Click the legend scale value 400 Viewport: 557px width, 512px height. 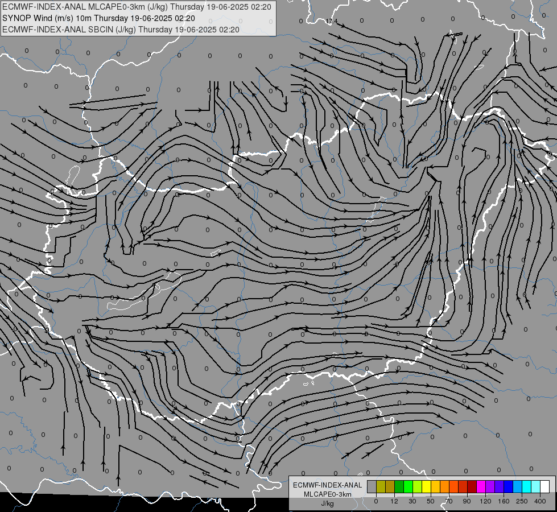[540, 501]
